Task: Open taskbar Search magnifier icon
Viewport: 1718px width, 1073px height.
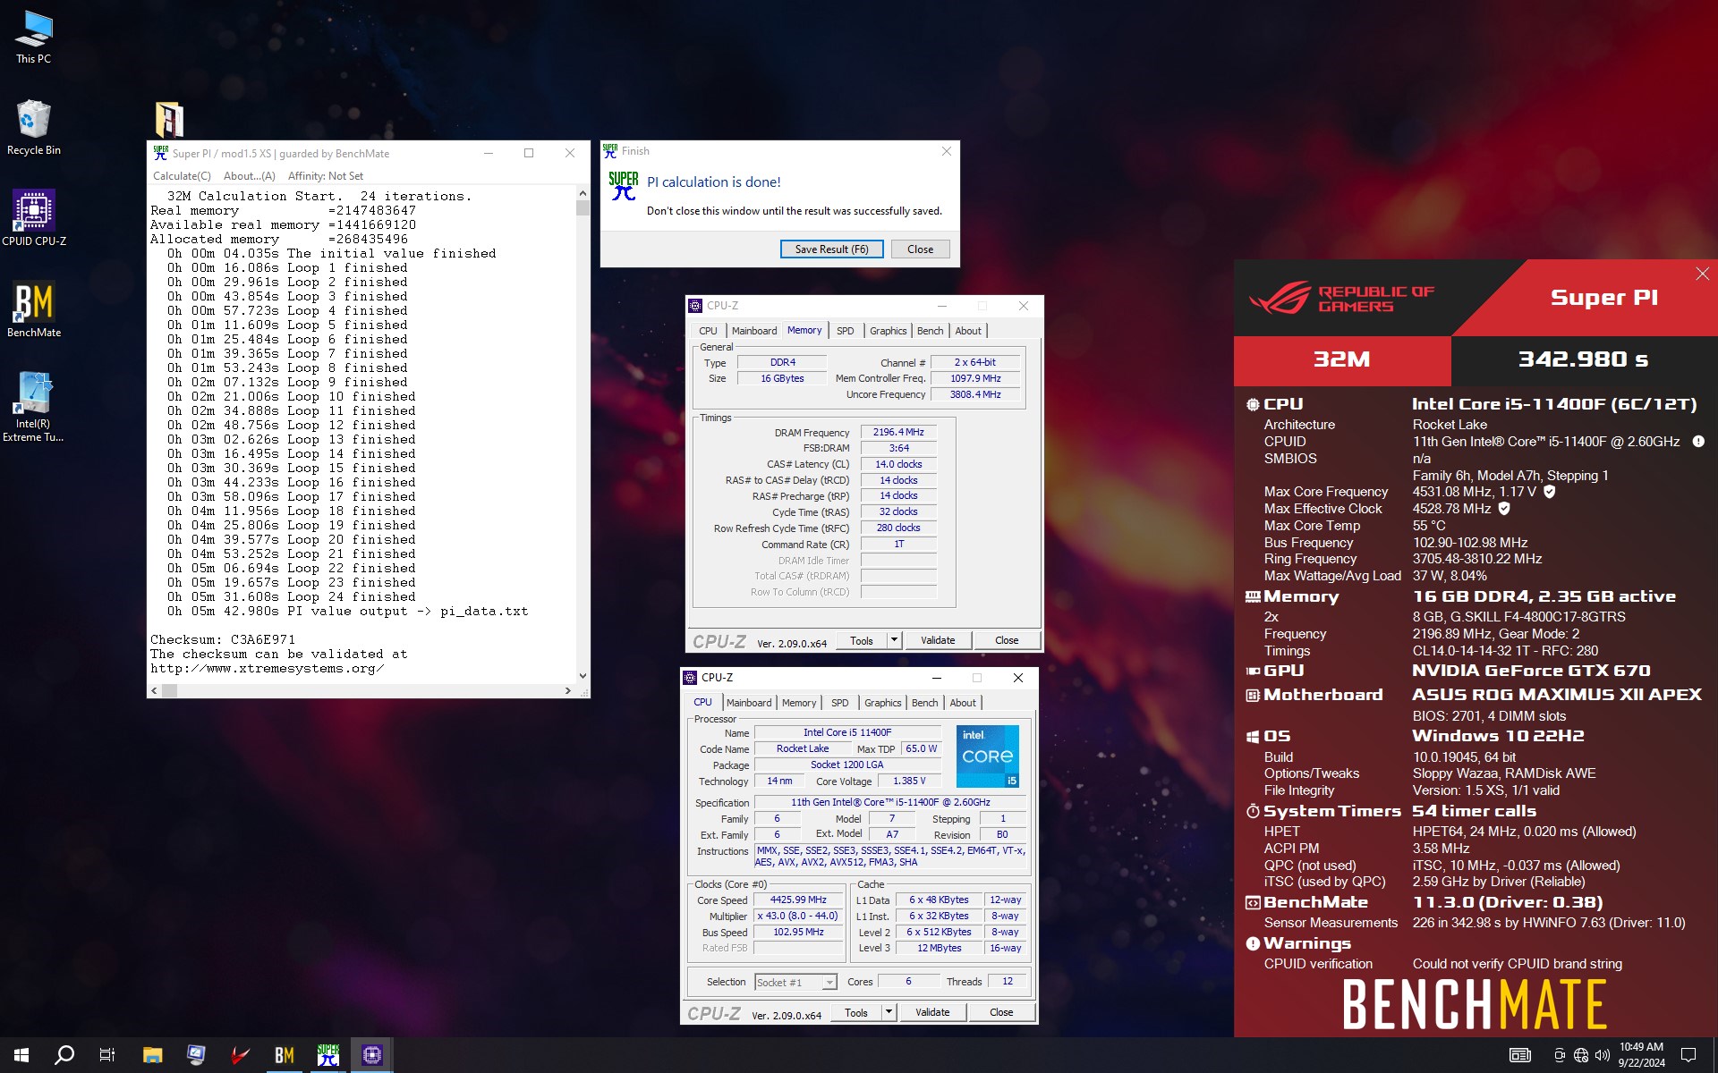Action: pyautogui.click(x=64, y=1055)
